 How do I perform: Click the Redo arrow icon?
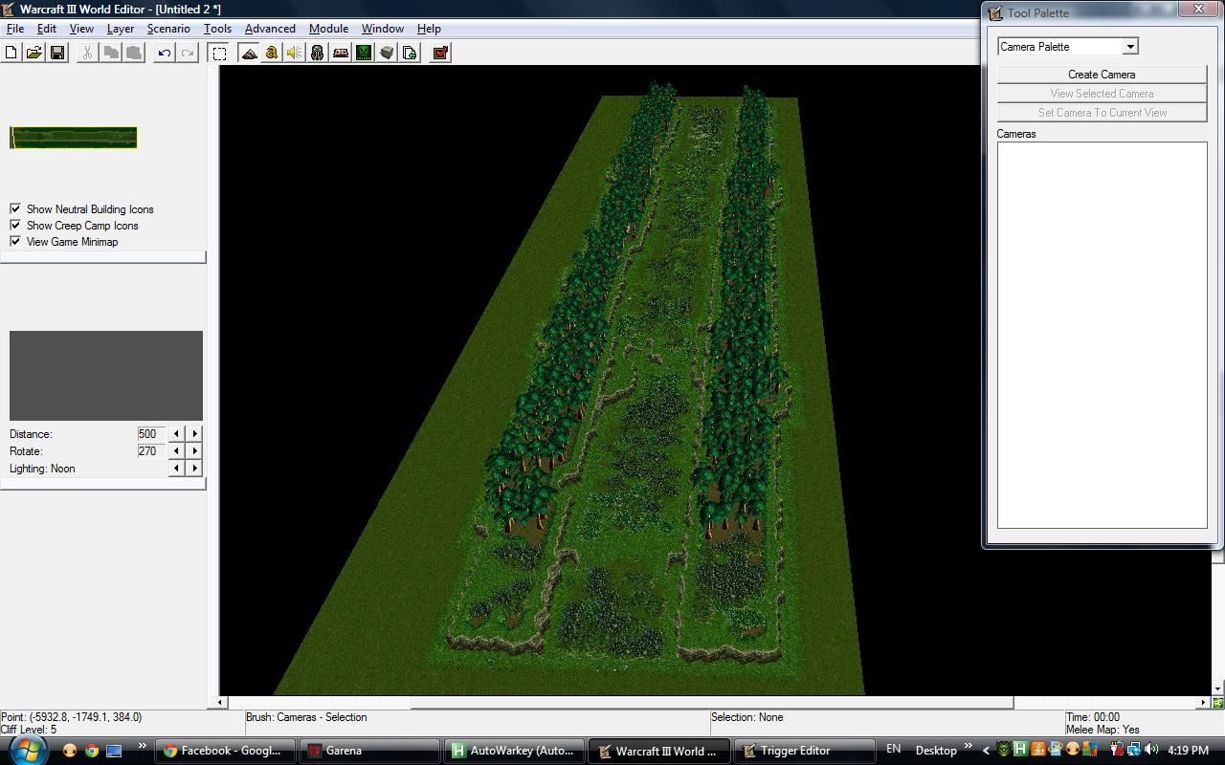pos(188,53)
